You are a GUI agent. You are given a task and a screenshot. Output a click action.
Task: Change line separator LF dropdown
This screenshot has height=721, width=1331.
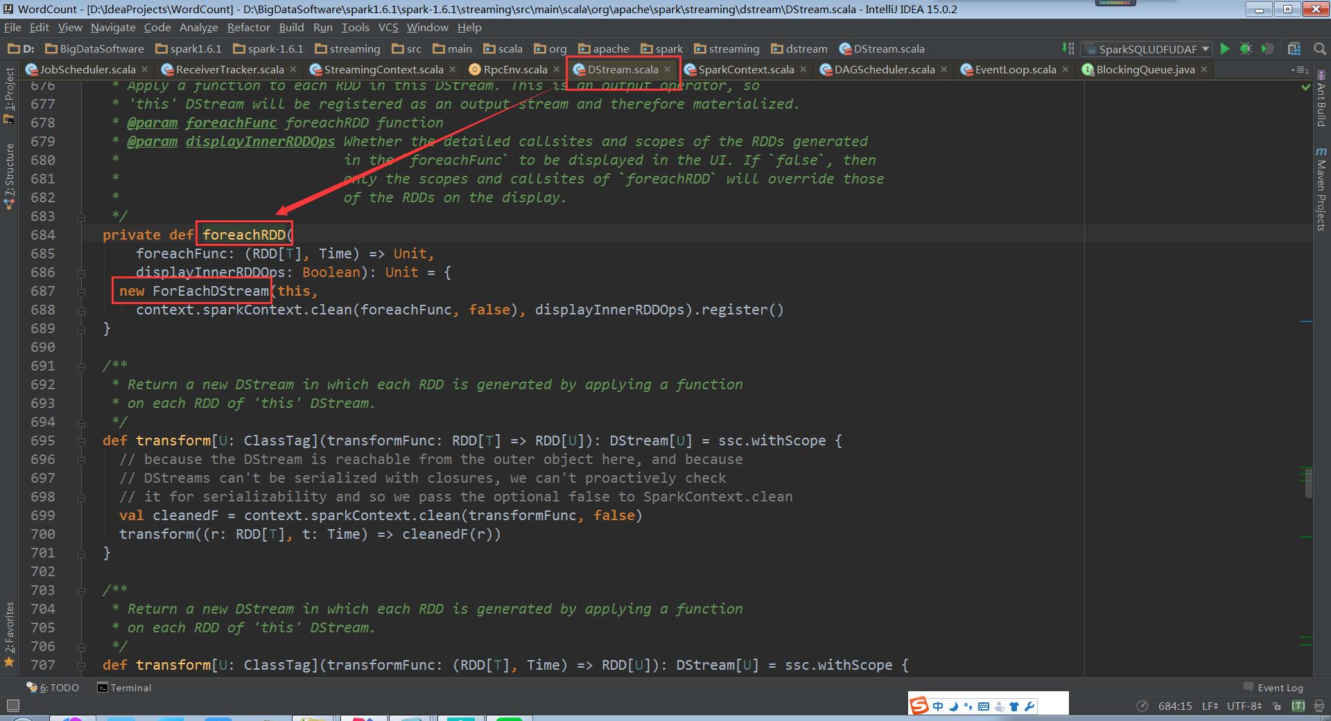point(1210,706)
